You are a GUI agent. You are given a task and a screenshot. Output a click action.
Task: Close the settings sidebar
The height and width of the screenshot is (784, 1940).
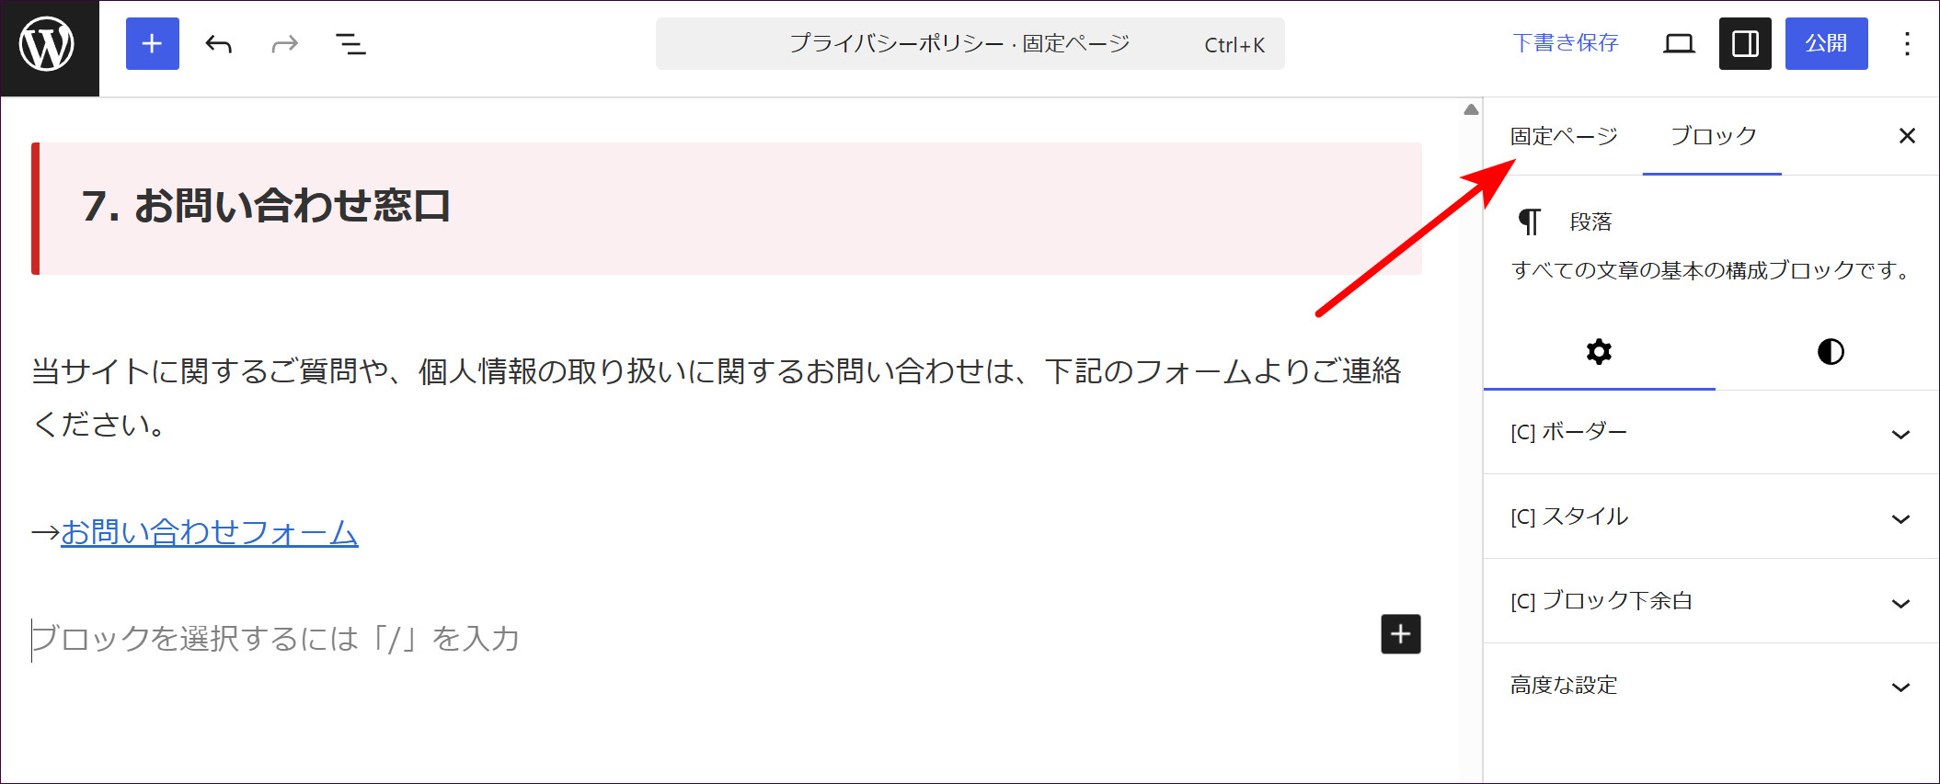[x=1907, y=136]
